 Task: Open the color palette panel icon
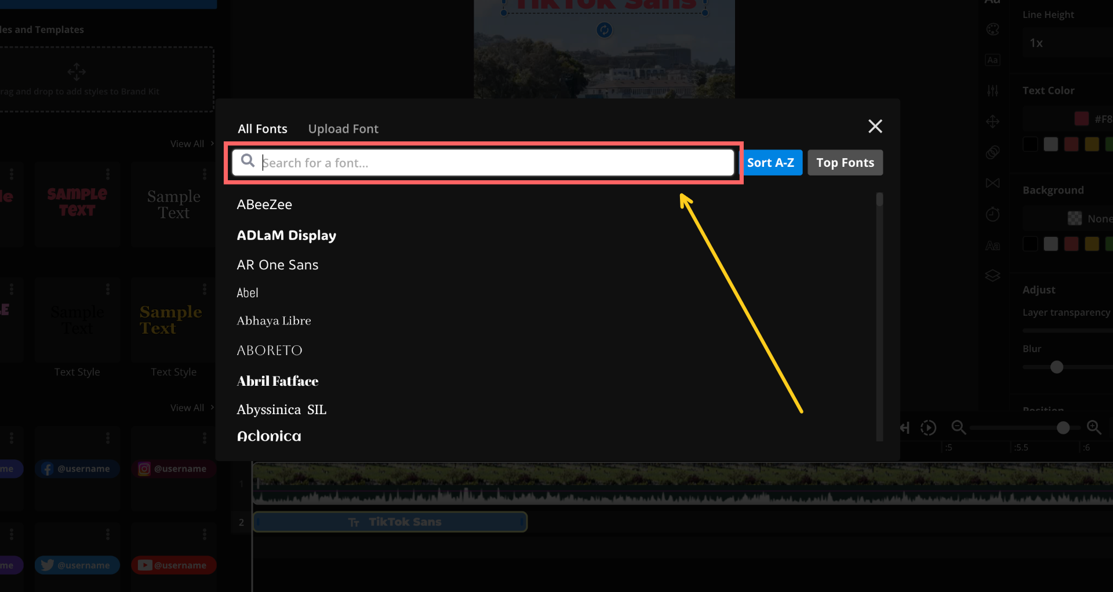tap(992, 29)
